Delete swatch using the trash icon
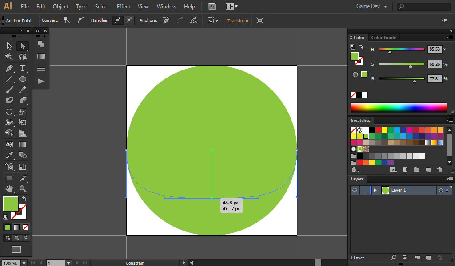The height and width of the screenshot is (266, 455). (439, 170)
